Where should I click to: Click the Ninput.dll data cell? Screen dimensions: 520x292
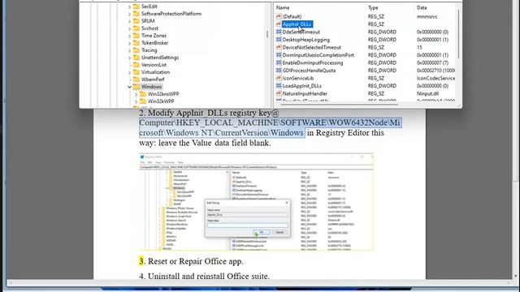(x=427, y=94)
